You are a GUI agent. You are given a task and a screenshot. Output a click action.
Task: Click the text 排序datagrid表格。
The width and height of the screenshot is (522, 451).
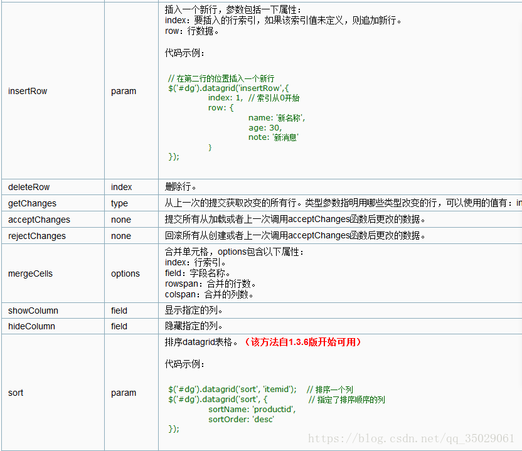201,342
